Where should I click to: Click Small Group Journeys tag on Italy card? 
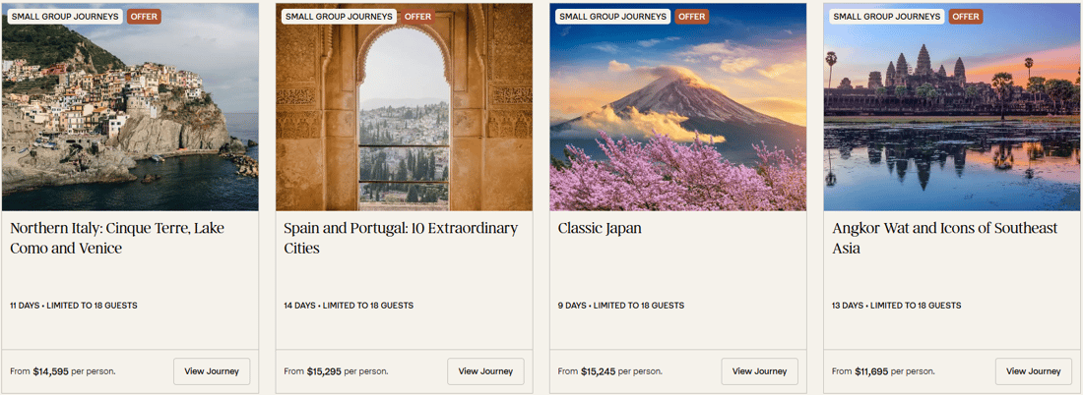tap(64, 17)
